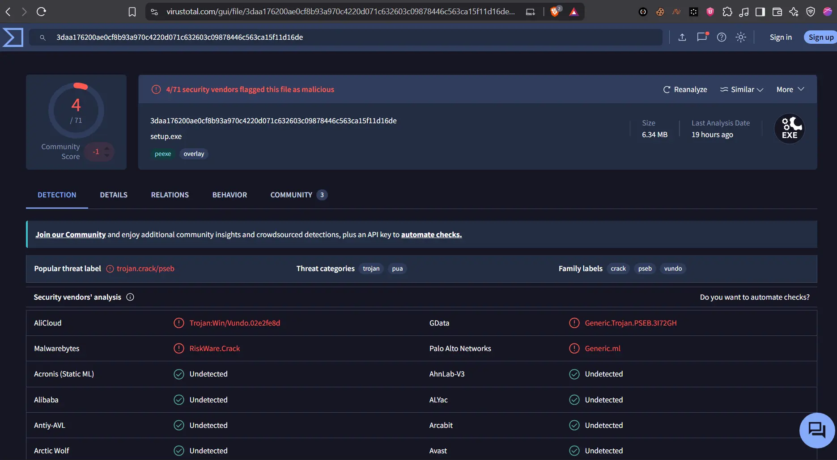Open the Brave Wallet icon
Viewport: 837px width, 460px height.
coord(777,12)
